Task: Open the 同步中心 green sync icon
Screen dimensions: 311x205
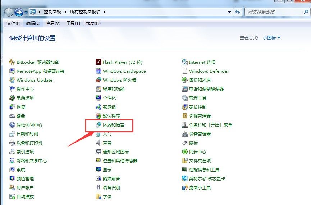Action: [185, 152]
